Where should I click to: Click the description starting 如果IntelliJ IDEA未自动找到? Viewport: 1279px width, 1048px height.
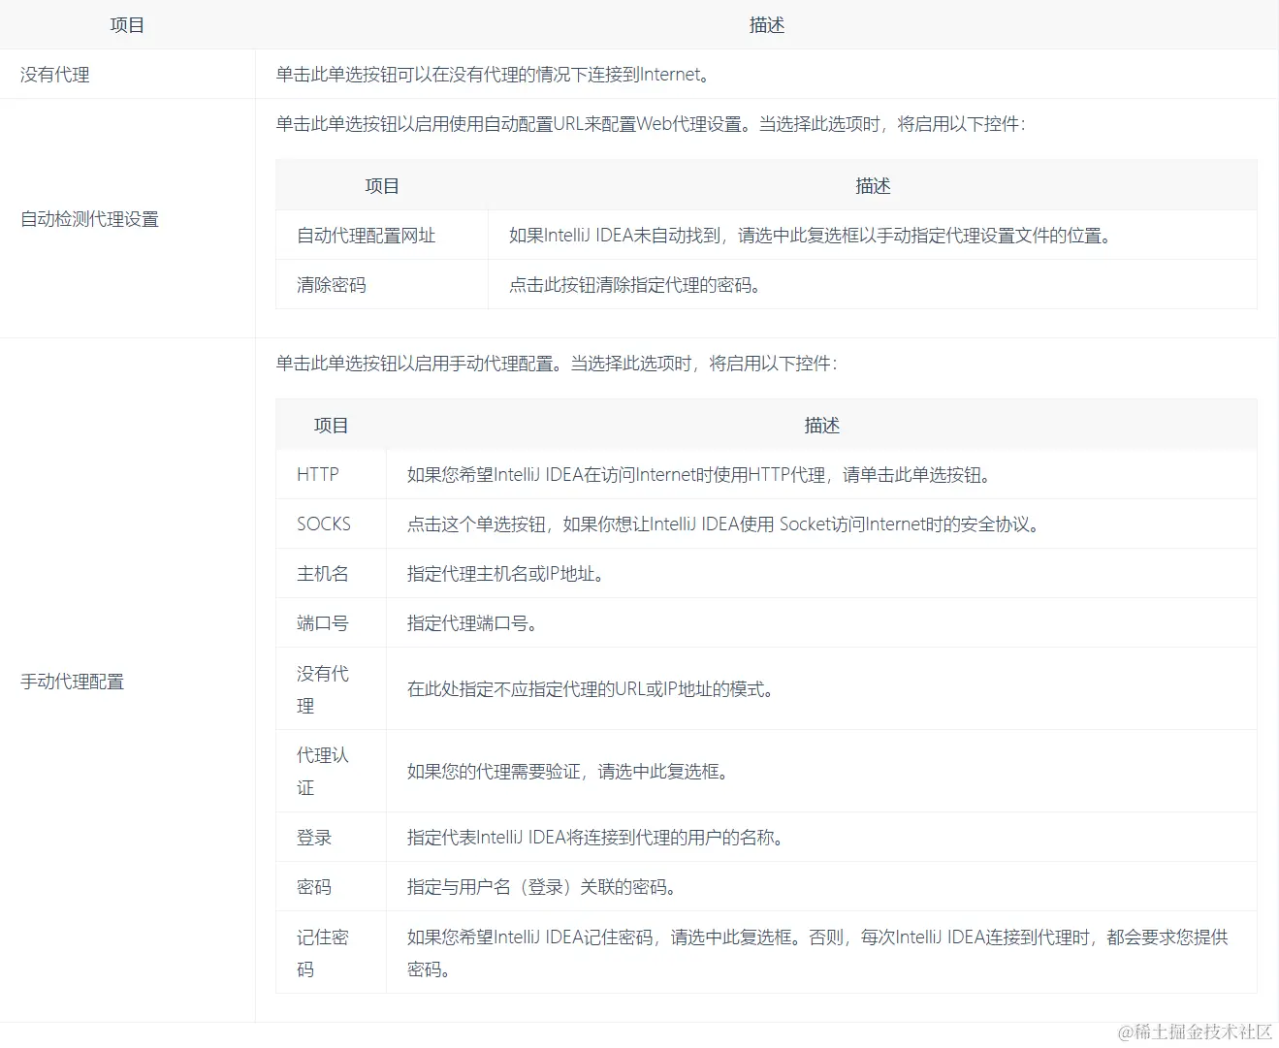click(x=811, y=236)
